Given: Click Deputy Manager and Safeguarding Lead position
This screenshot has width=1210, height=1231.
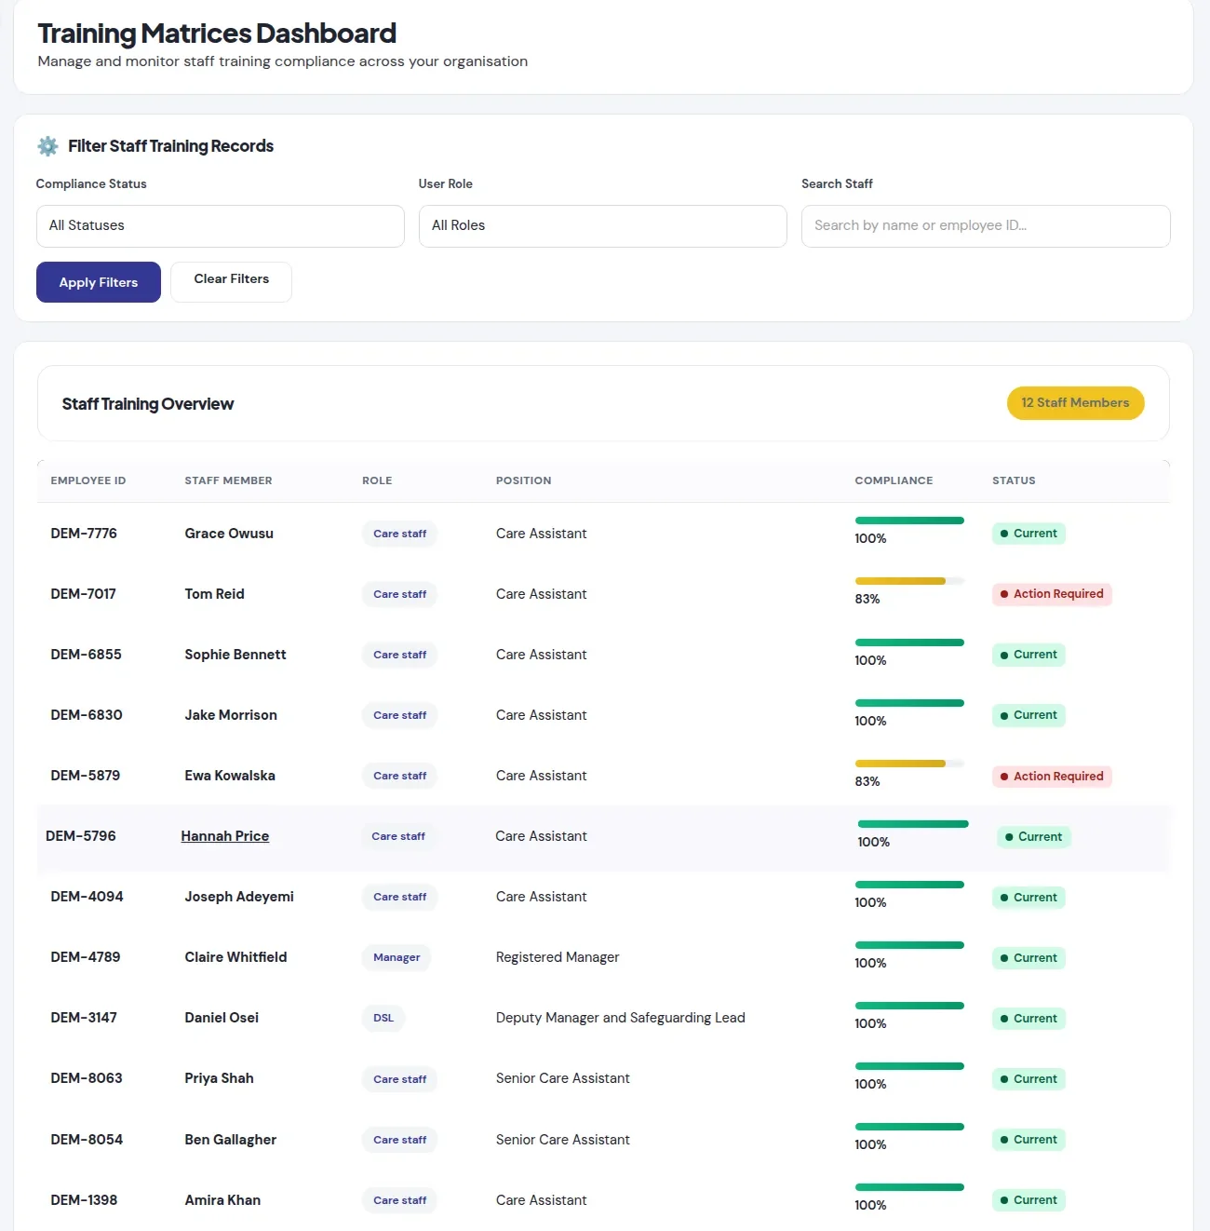Looking at the screenshot, I should 621,1018.
